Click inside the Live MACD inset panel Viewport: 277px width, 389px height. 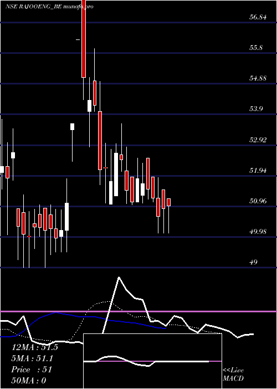point(152,361)
